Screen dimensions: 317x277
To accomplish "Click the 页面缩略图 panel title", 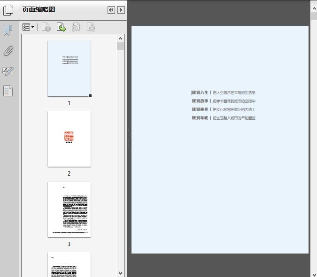I will [x=39, y=9].
